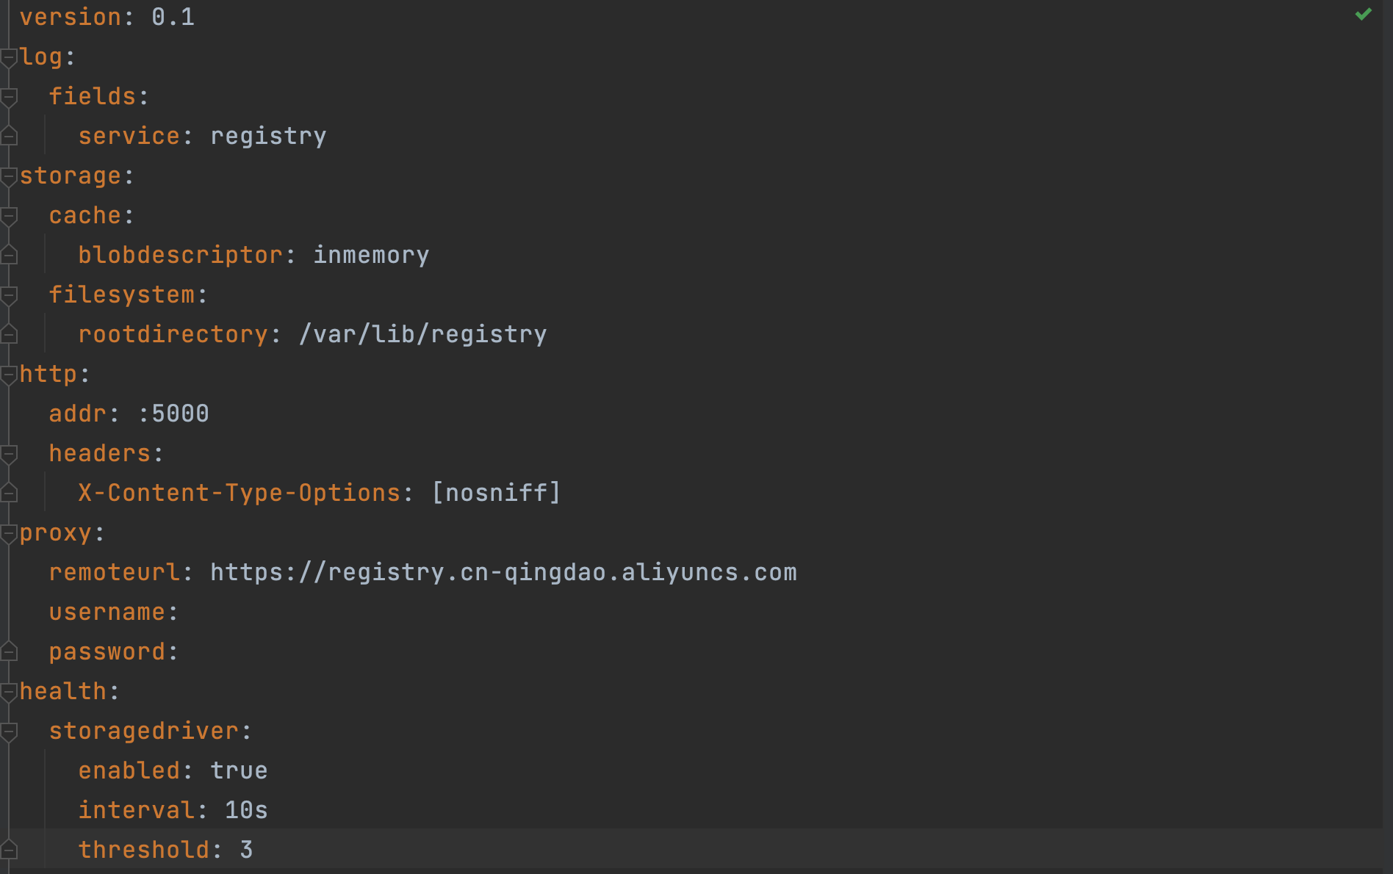Screen dimensions: 1393x874
Task: Click the version value 0.1
Action: point(173,17)
